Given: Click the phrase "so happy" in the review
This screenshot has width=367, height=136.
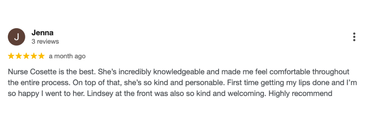Looking at the screenshot, I should 21,93.
